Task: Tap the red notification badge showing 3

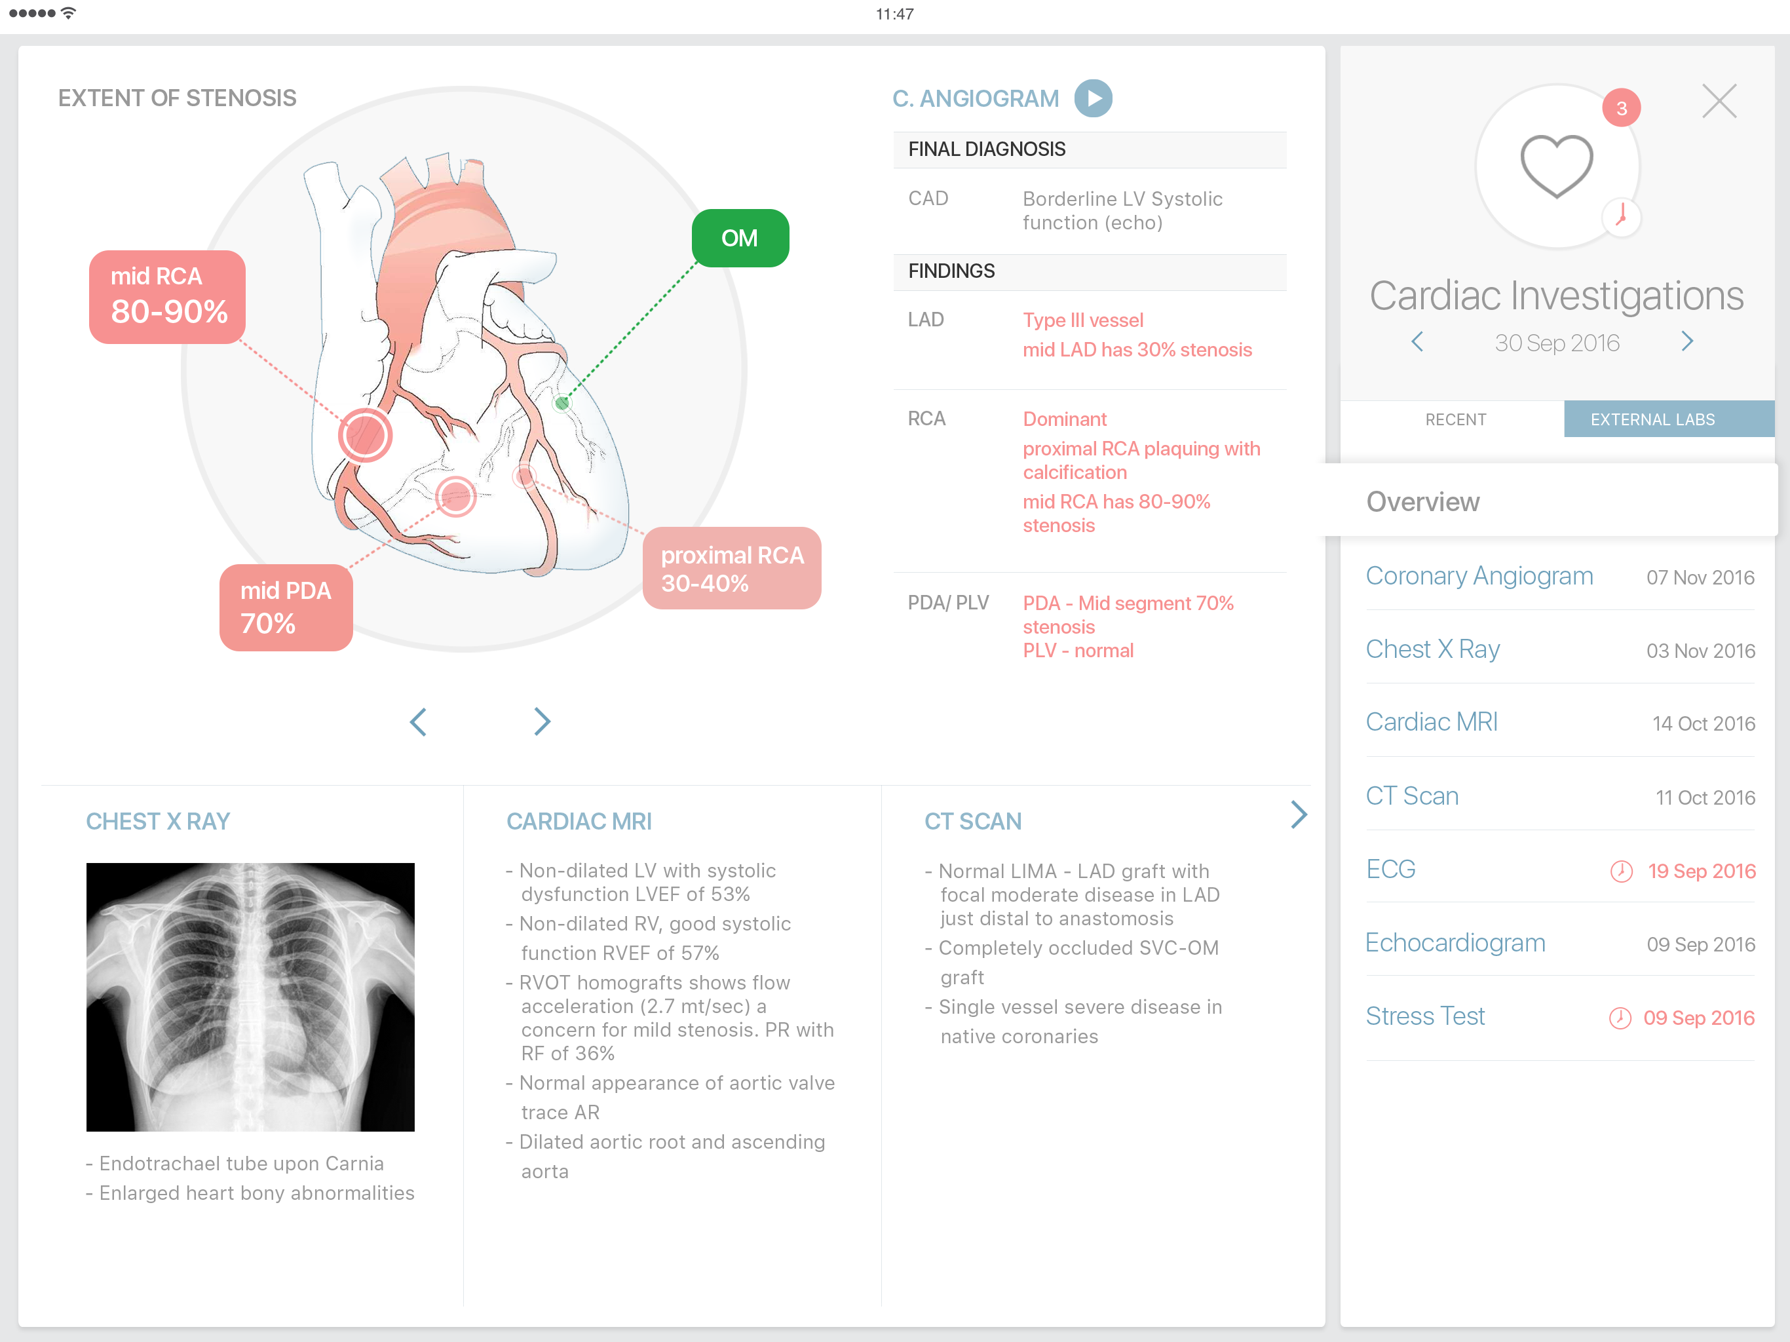Action: (x=1621, y=109)
